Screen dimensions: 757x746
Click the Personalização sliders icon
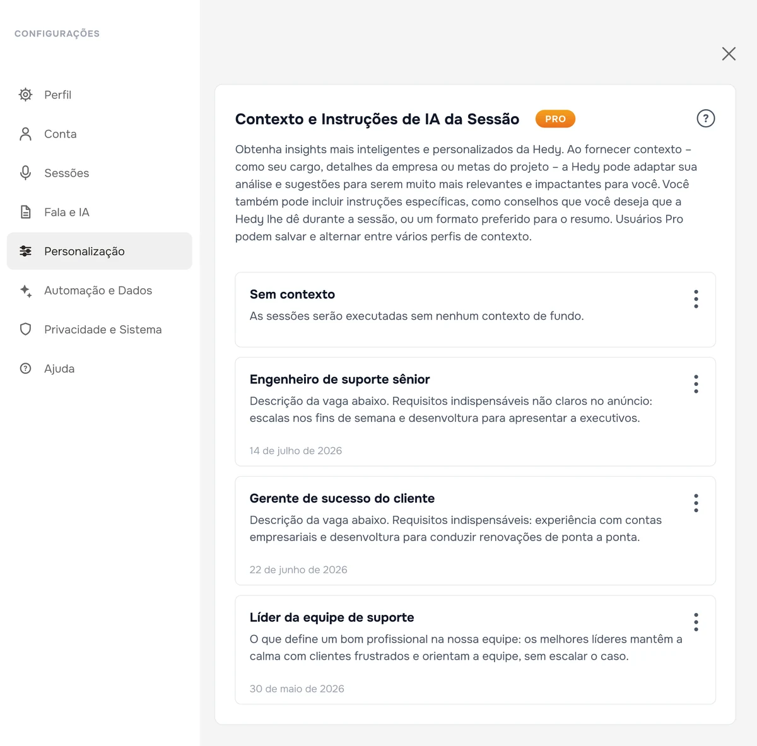point(25,251)
